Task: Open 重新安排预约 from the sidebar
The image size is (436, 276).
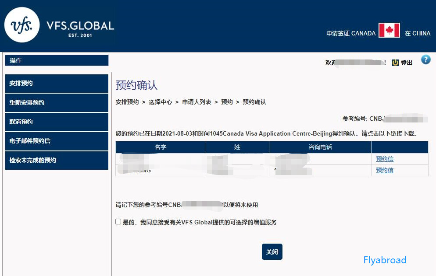Action: tap(57, 102)
